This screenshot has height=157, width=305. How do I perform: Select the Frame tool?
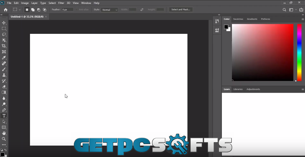pos(4,52)
